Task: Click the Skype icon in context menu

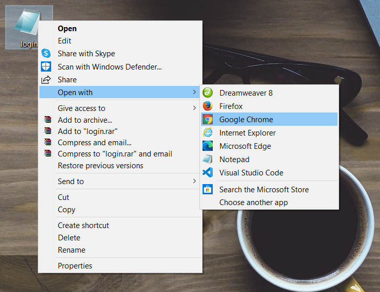Action: coord(46,53)
